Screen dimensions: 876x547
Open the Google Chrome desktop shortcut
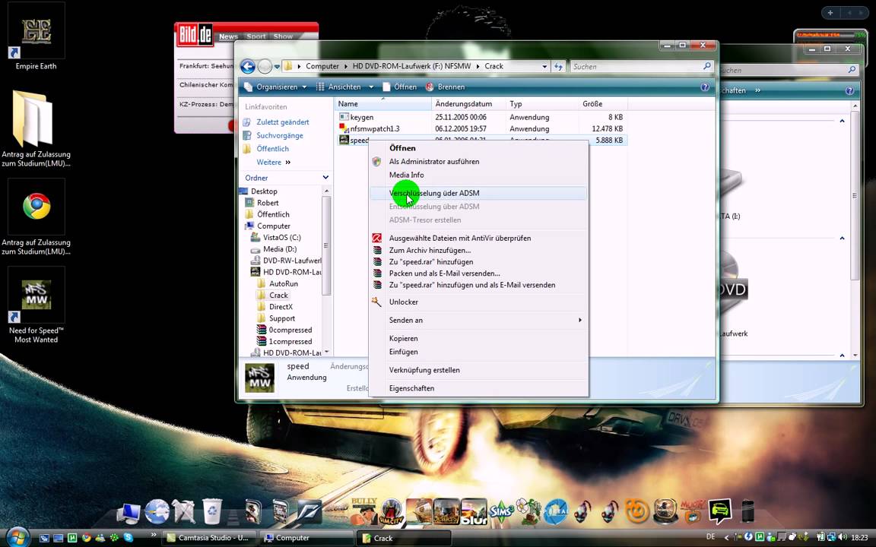[36, 207]
